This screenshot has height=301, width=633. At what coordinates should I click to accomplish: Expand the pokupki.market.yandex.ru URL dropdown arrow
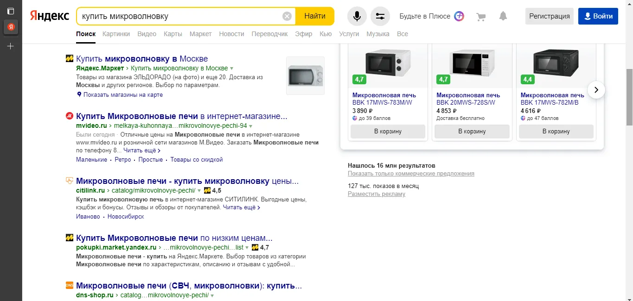(247, 248)
